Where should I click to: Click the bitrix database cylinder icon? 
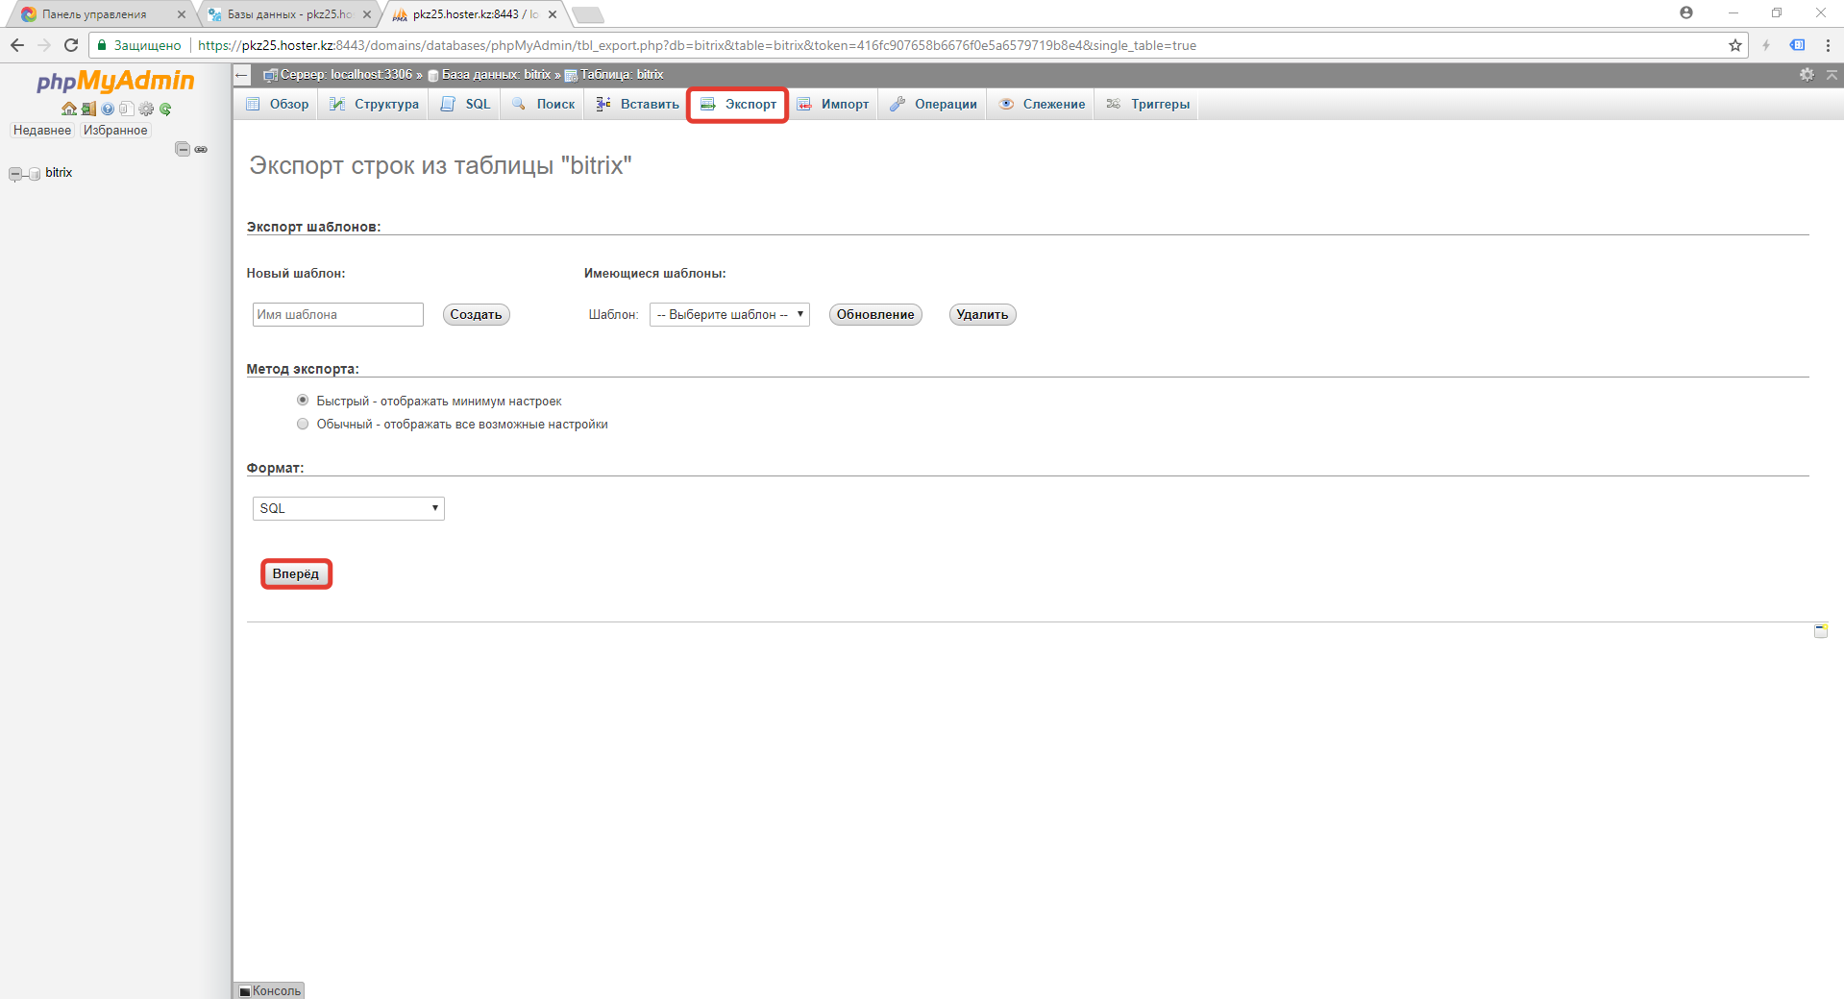click(35, 174)
